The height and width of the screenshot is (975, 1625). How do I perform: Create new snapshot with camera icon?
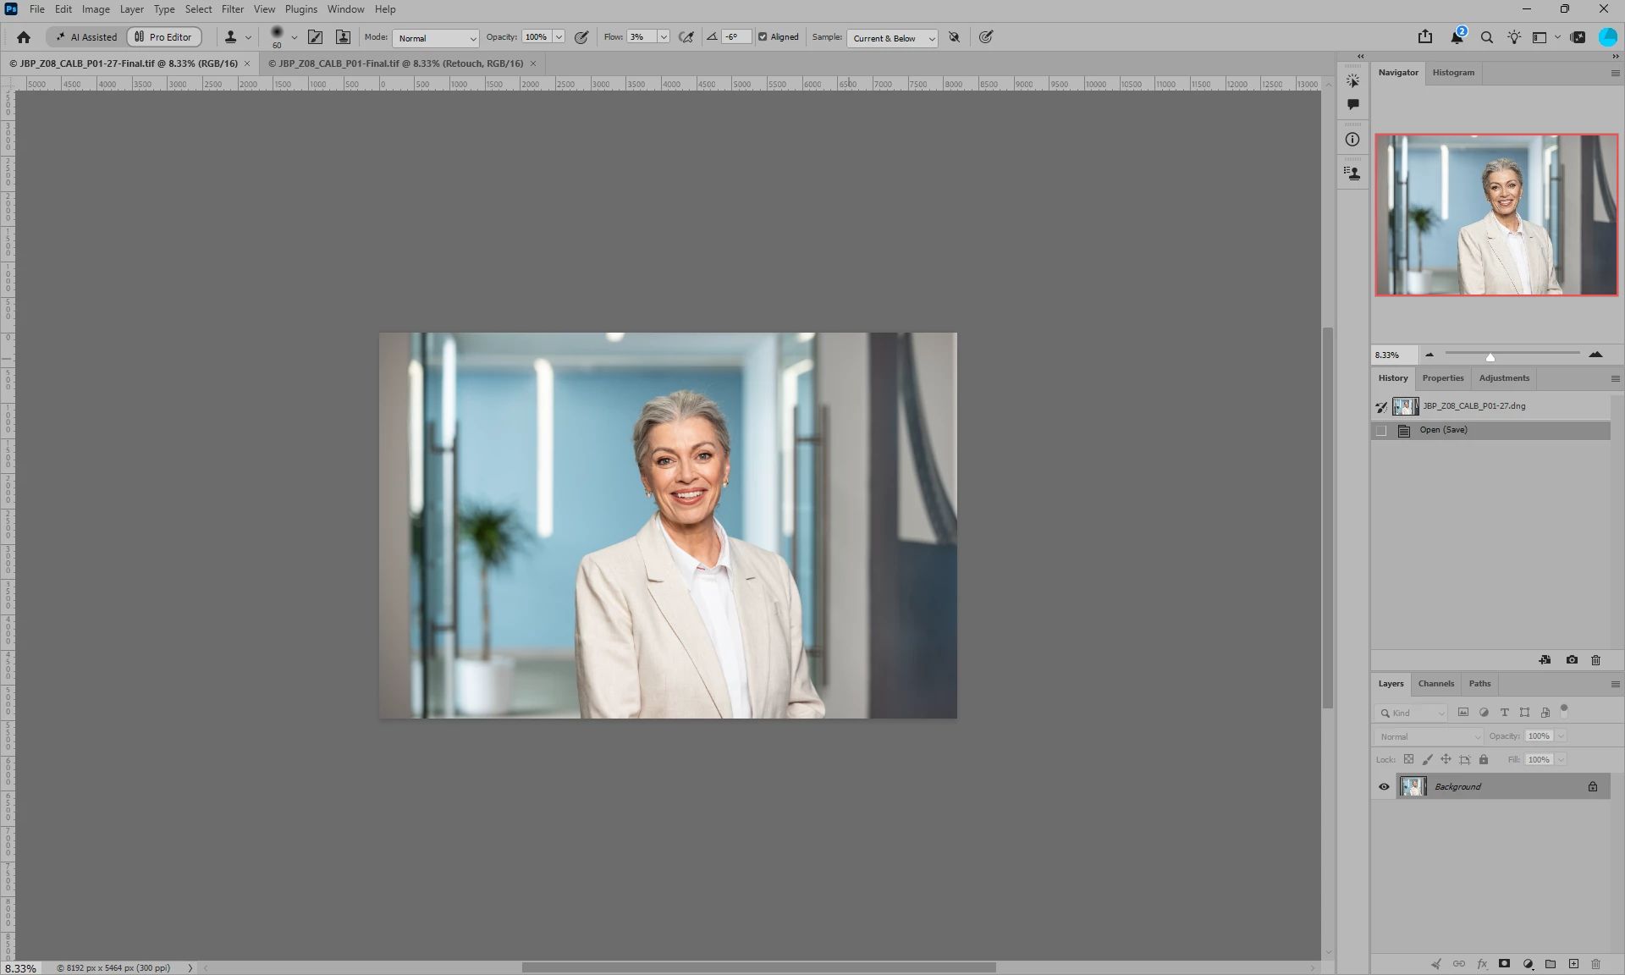tap(1572, 660)
